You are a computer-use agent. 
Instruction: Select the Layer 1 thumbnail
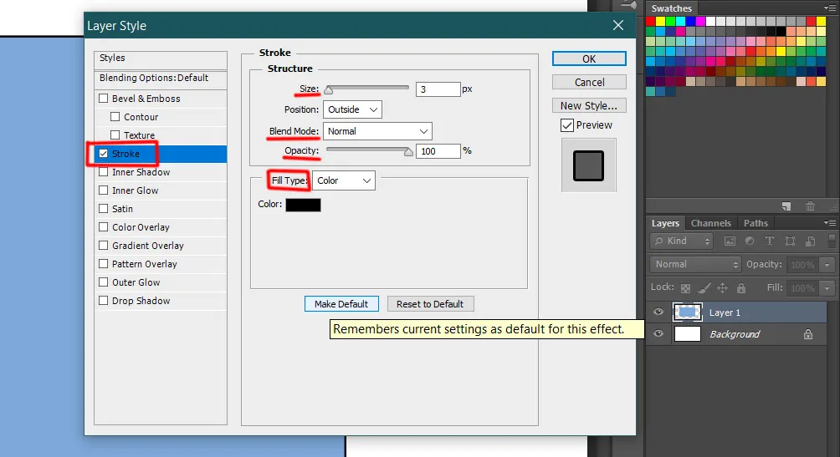688,312
